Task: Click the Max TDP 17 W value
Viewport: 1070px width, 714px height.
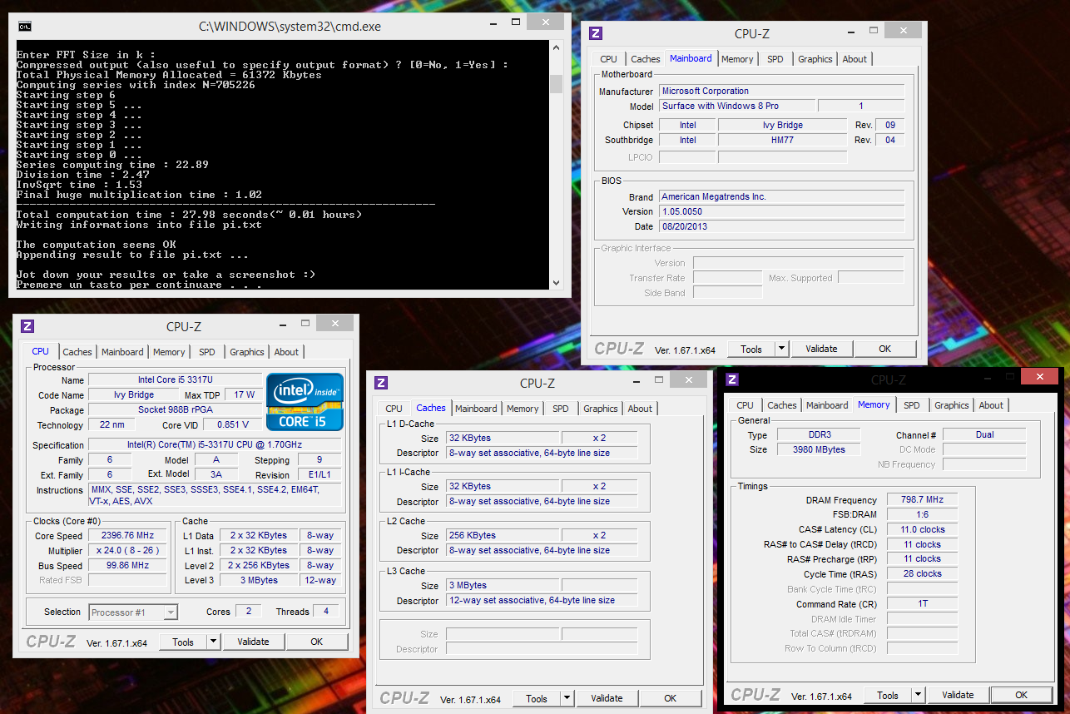Action: (245, 394)
